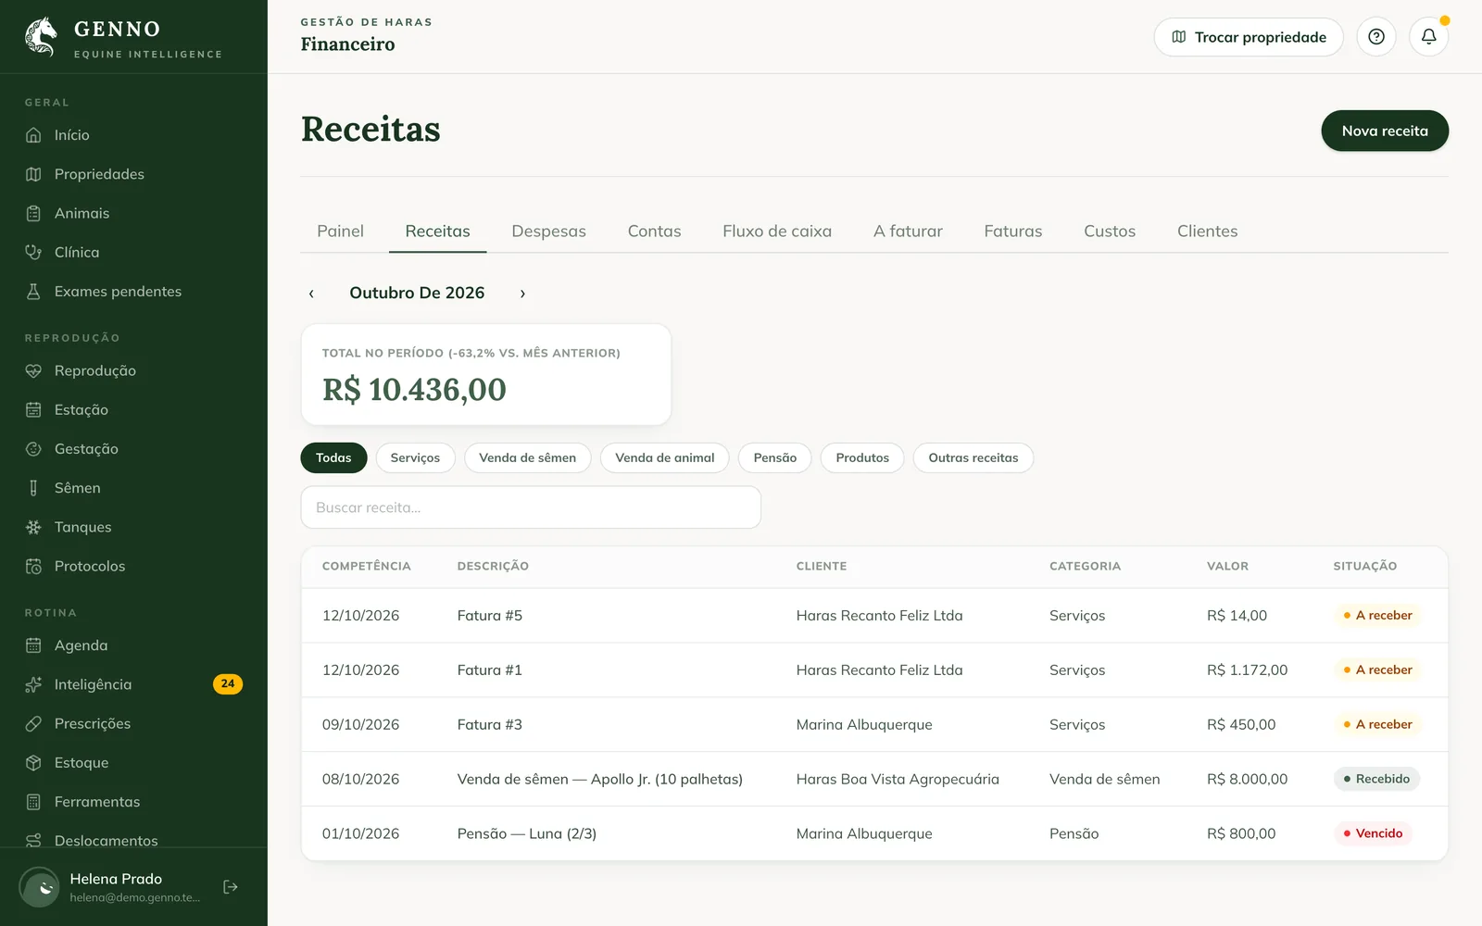Open Pensão — Luna (2/3) row
Viewport: 1482px width, 926px height.
pyautogui.click(x=874, y=833)
